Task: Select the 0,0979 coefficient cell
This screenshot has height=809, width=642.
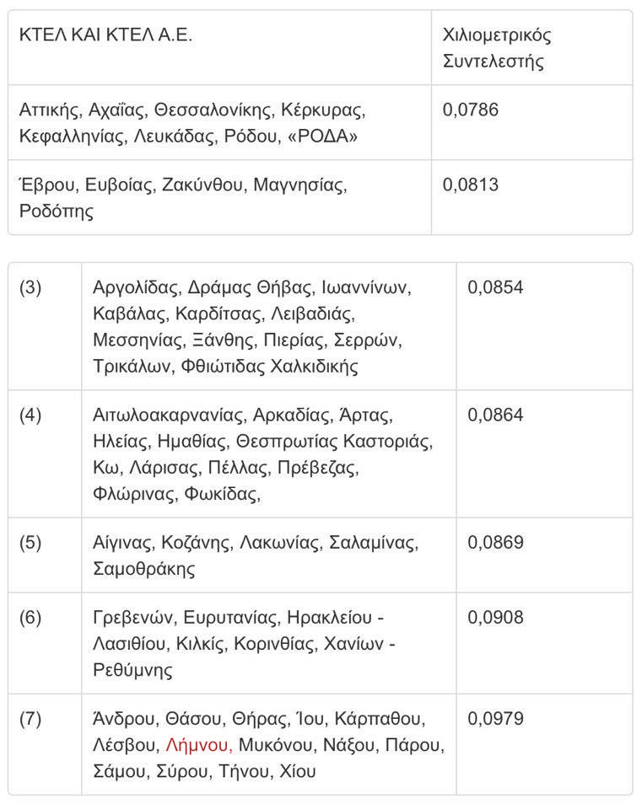Action: pyautogui.click(x=495, y=719)
